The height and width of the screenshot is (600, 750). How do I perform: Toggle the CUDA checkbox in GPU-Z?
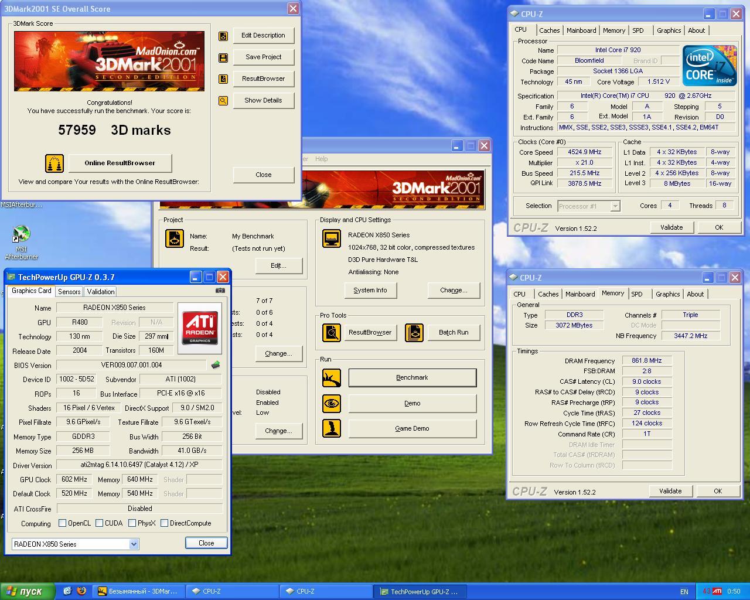click(100, 523)
